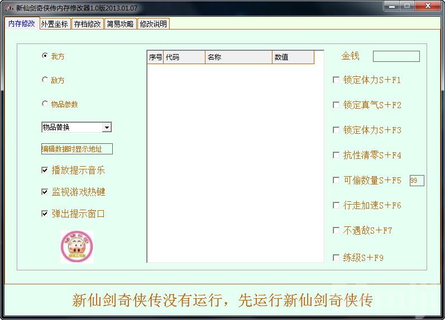Select the 敌方 radio option

pyautogui.click(x=45, y=80)
